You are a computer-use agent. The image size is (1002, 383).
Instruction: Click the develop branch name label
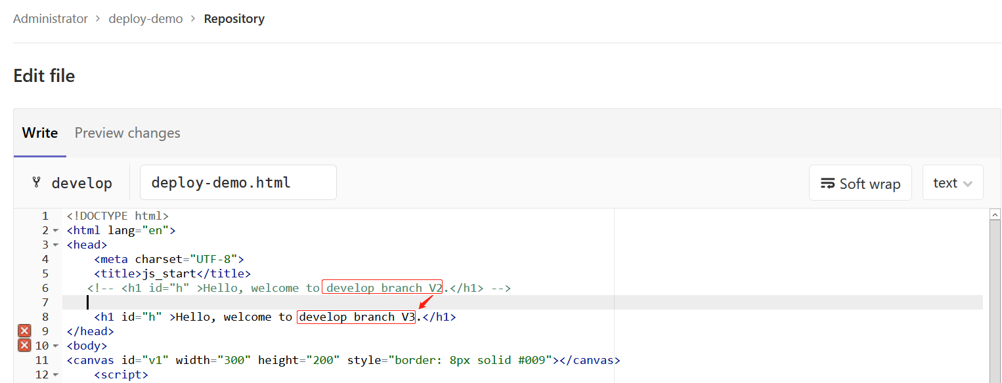click(82, 184)
